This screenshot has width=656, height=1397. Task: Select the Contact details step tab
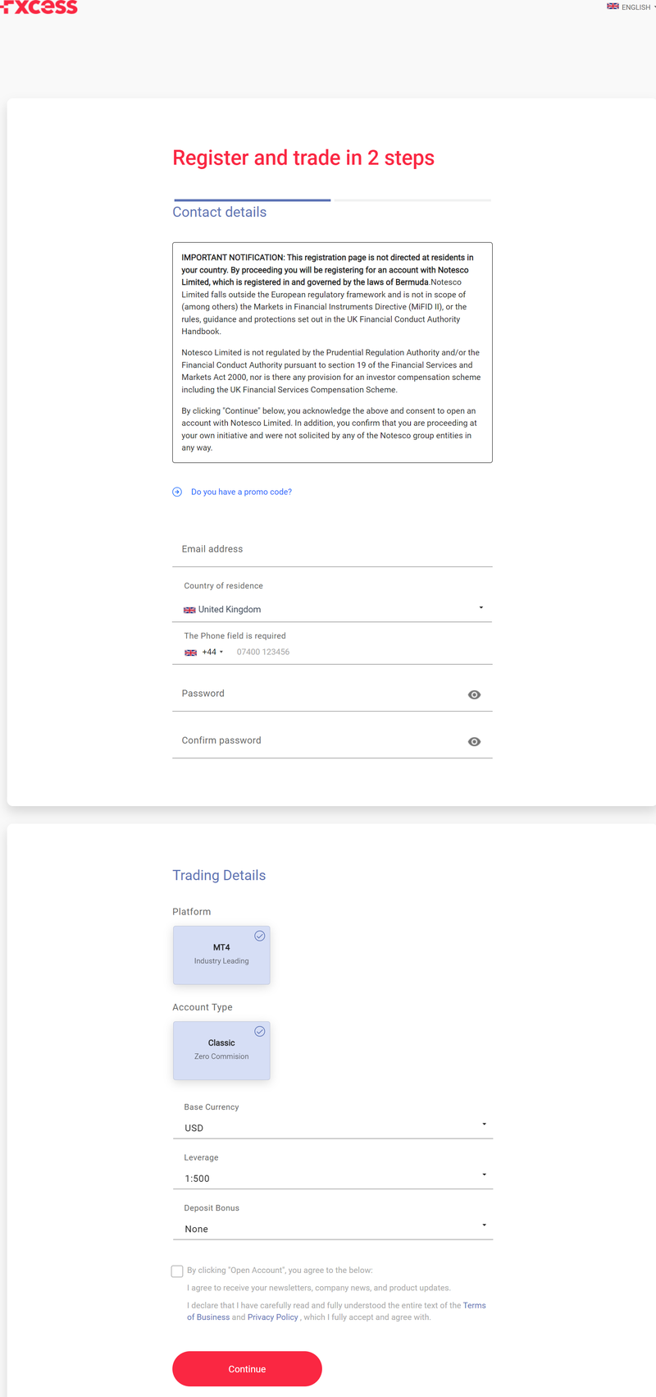click(x=220, y=212)
